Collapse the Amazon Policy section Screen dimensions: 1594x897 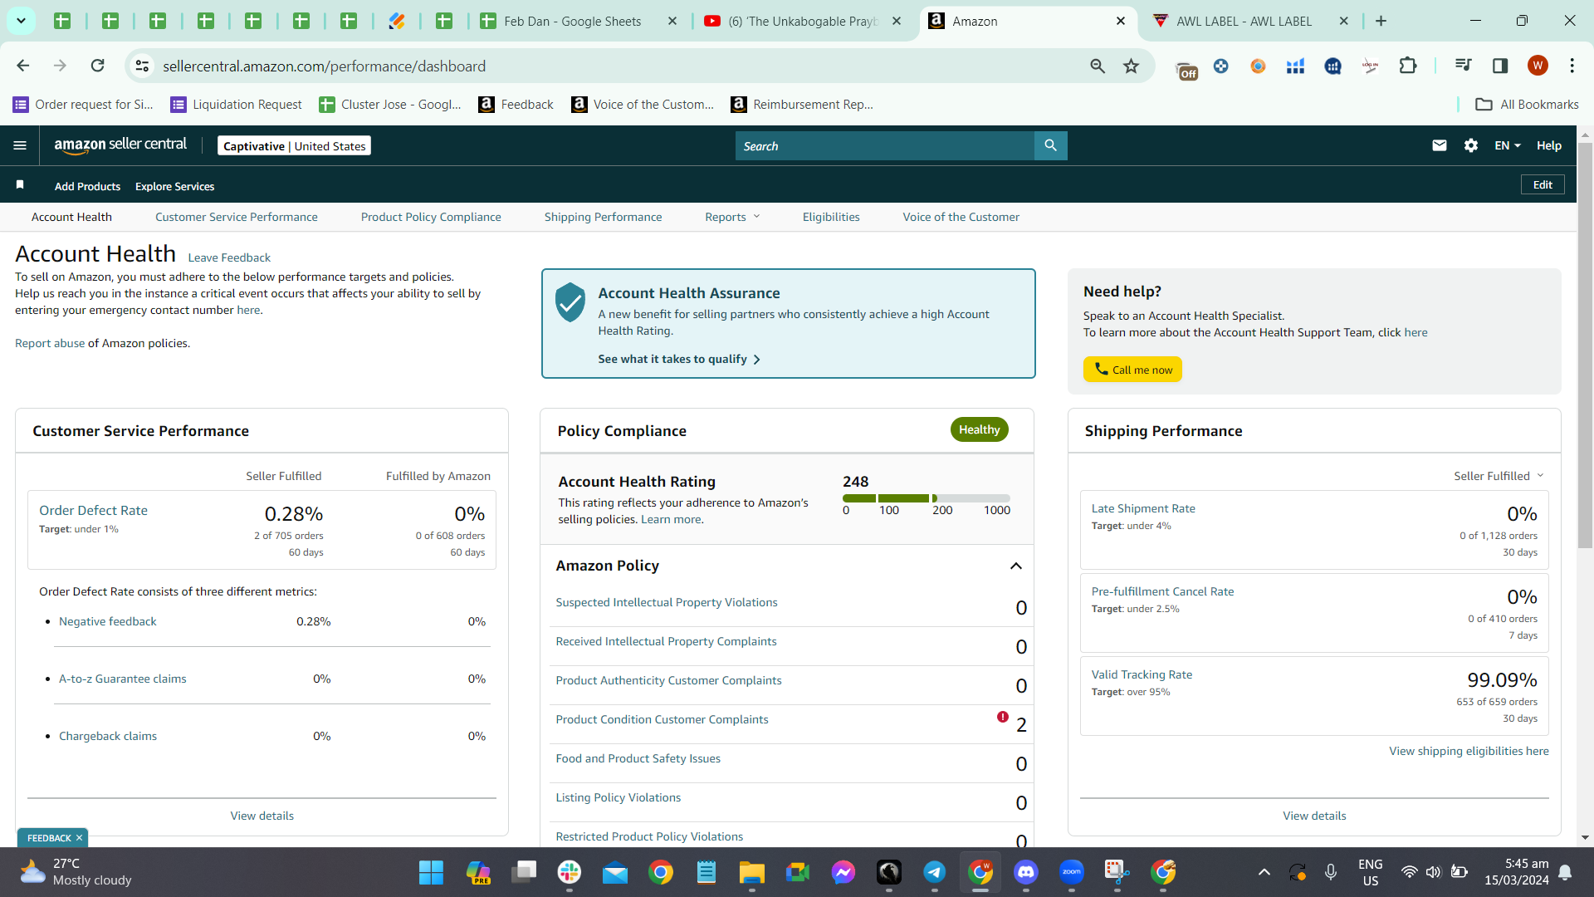click(x=1015, y=566)
